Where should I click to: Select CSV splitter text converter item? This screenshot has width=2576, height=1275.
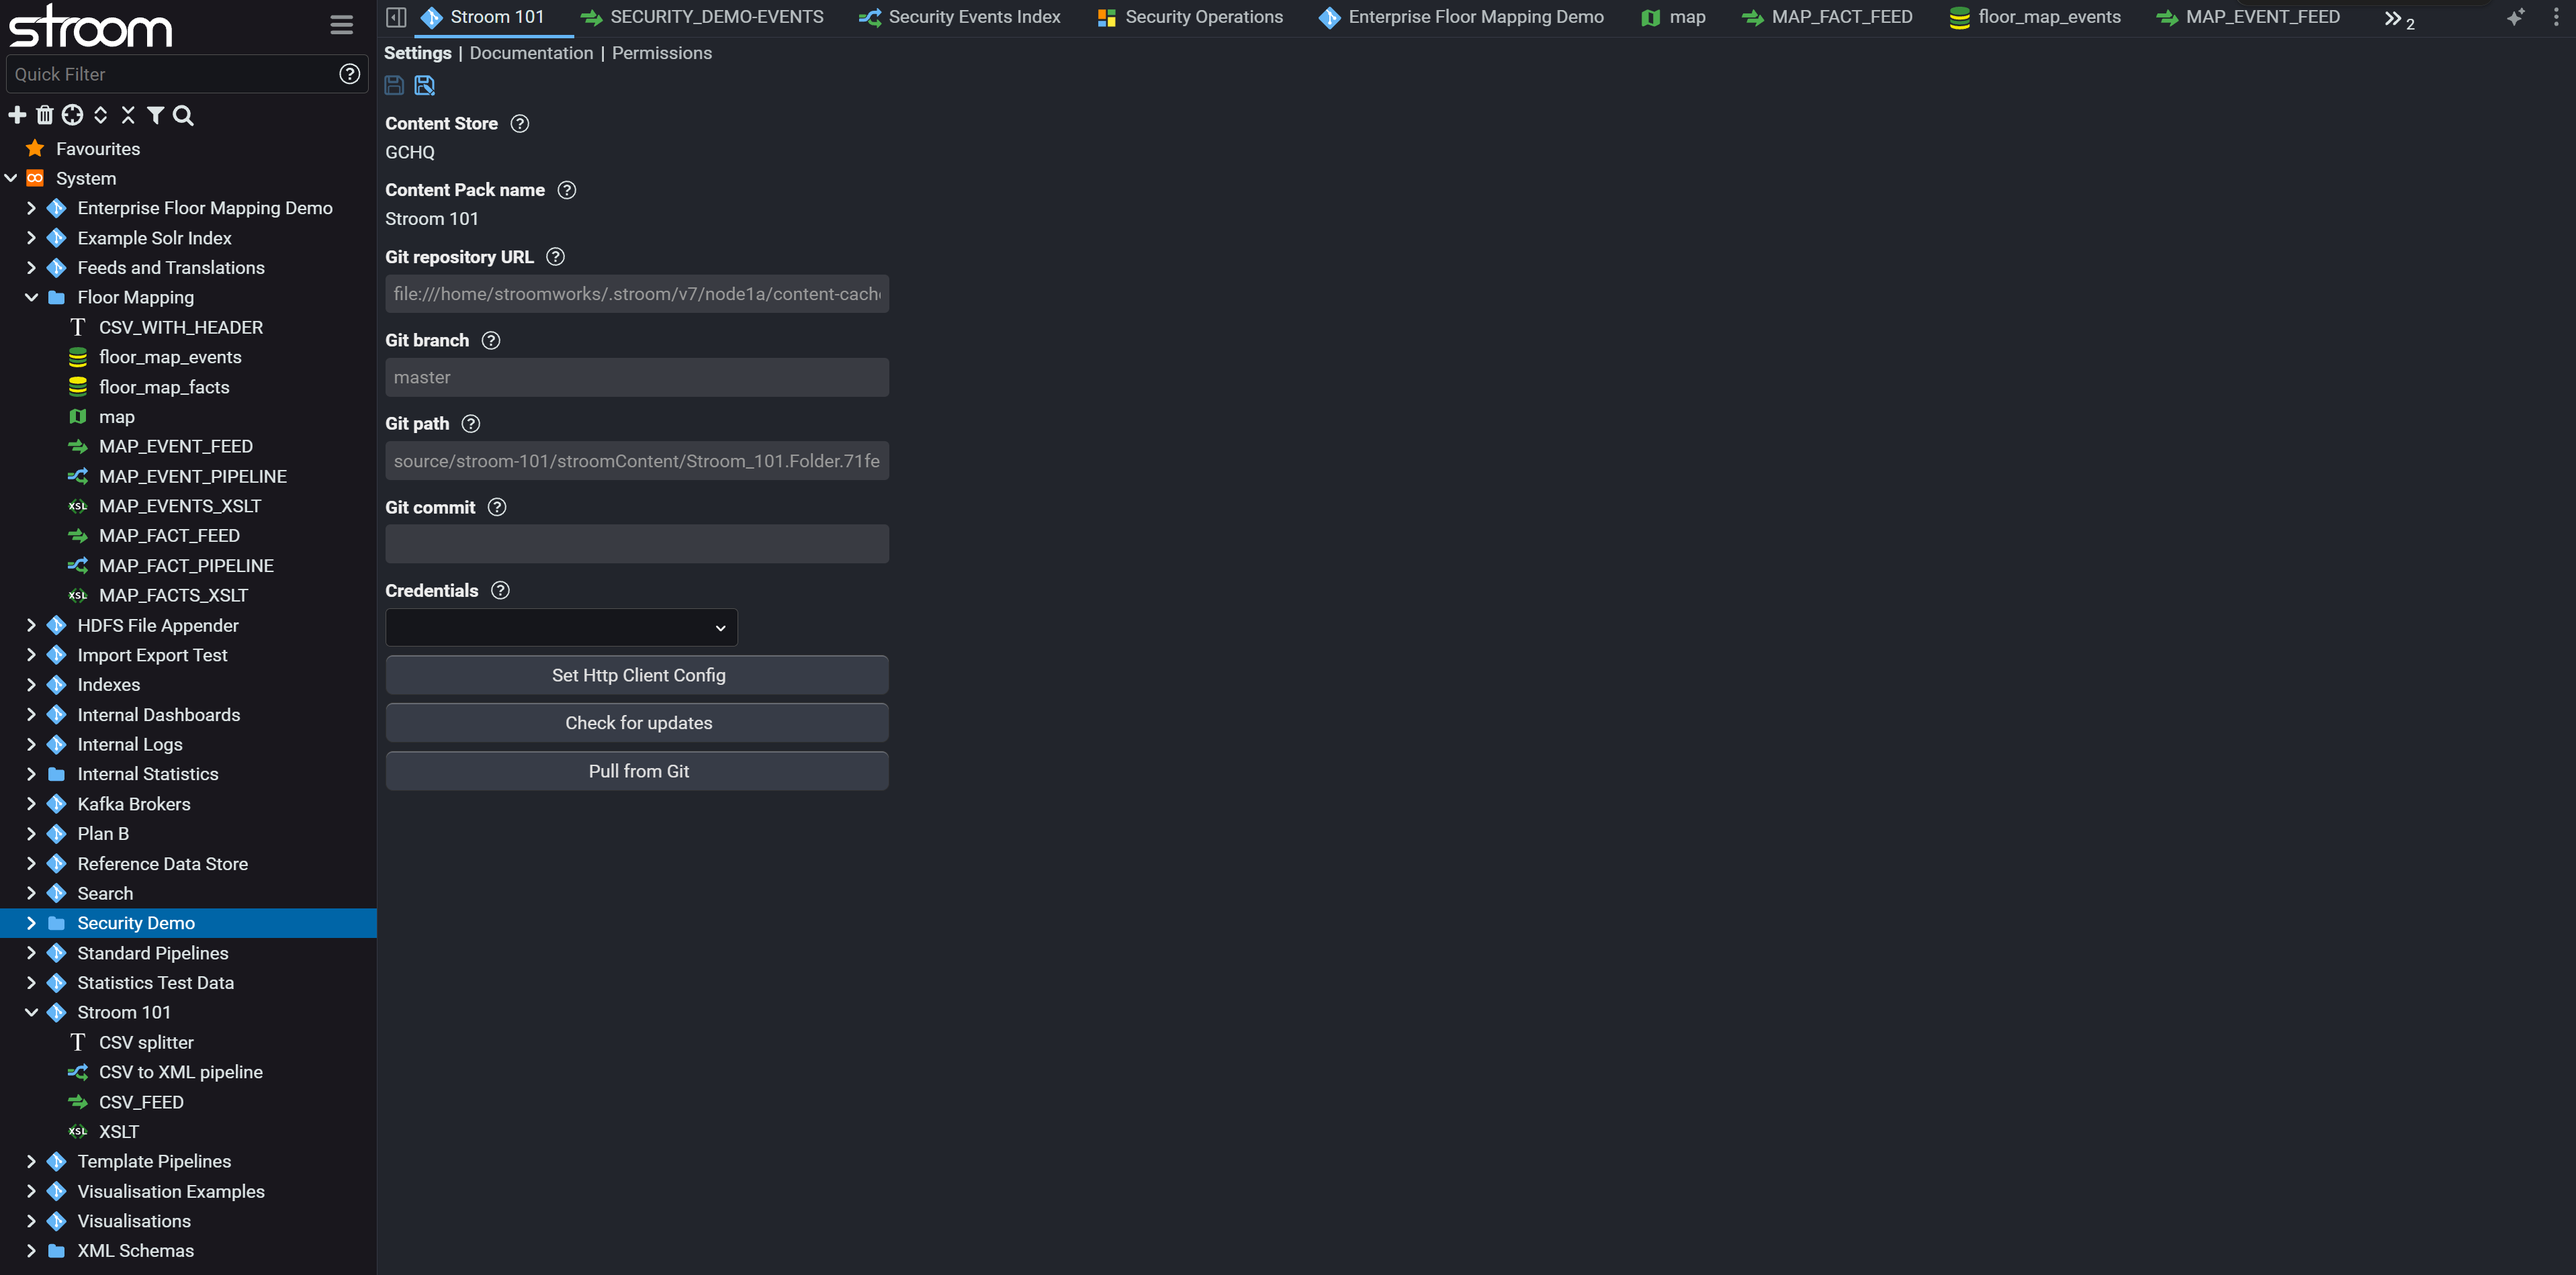coord(146,1043)
